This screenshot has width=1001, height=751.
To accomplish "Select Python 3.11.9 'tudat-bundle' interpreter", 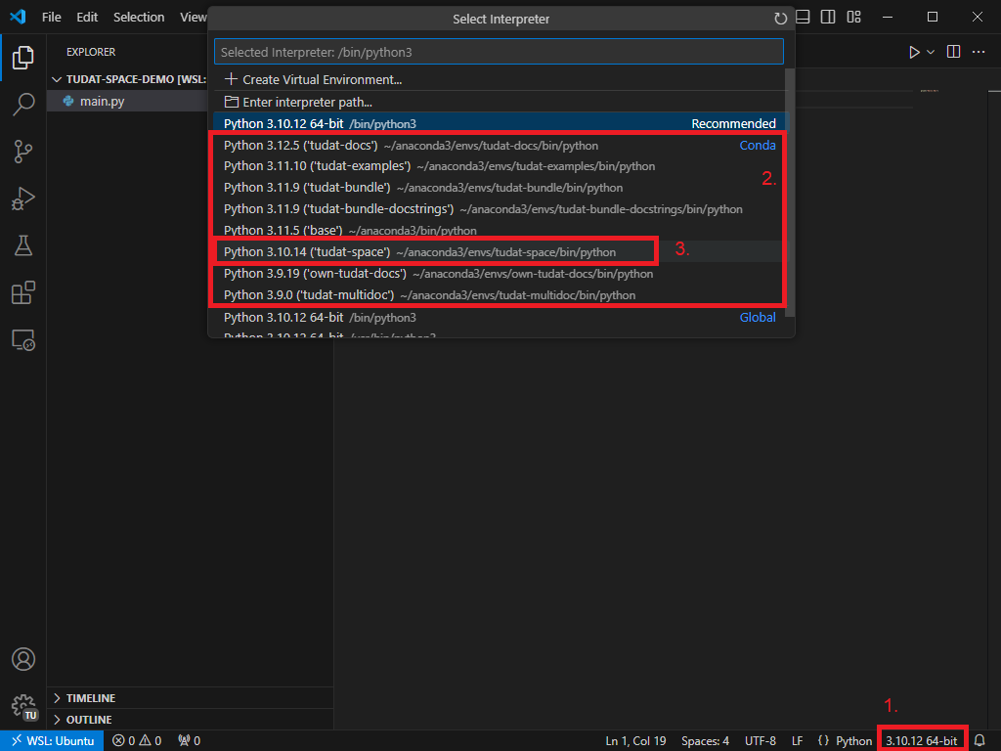I will tap(500, 188).
